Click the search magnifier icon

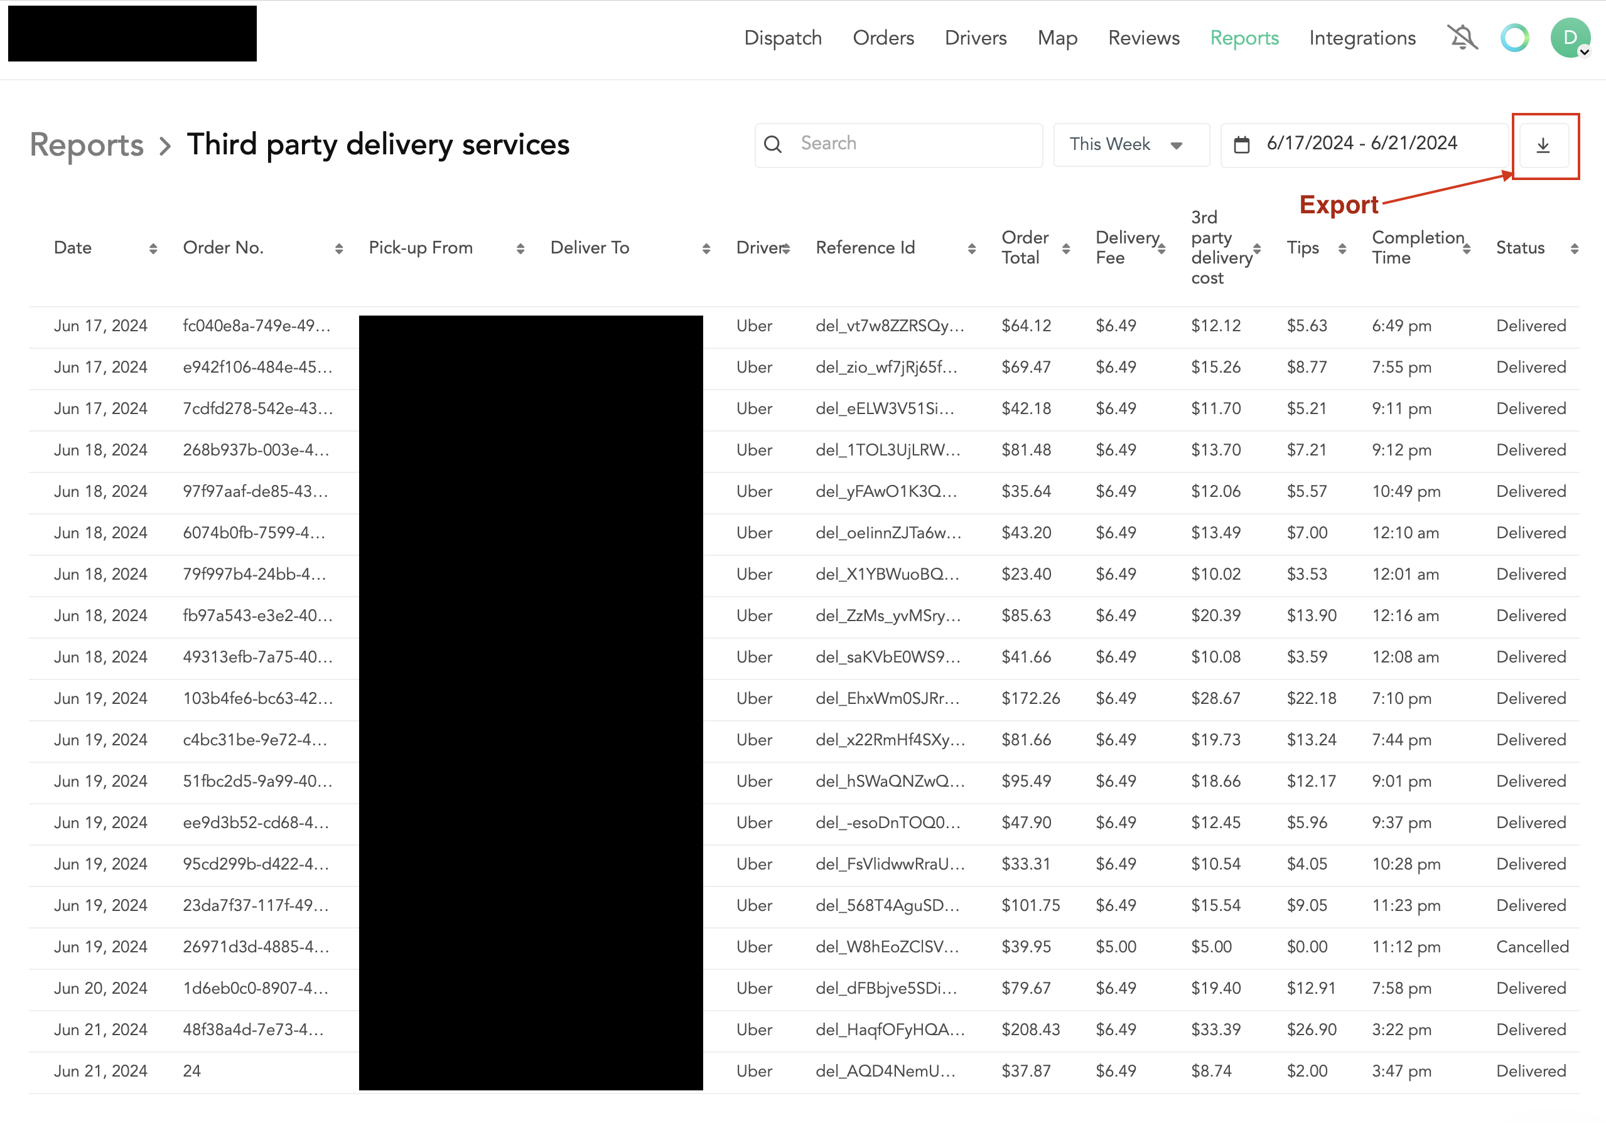[773, 145]
